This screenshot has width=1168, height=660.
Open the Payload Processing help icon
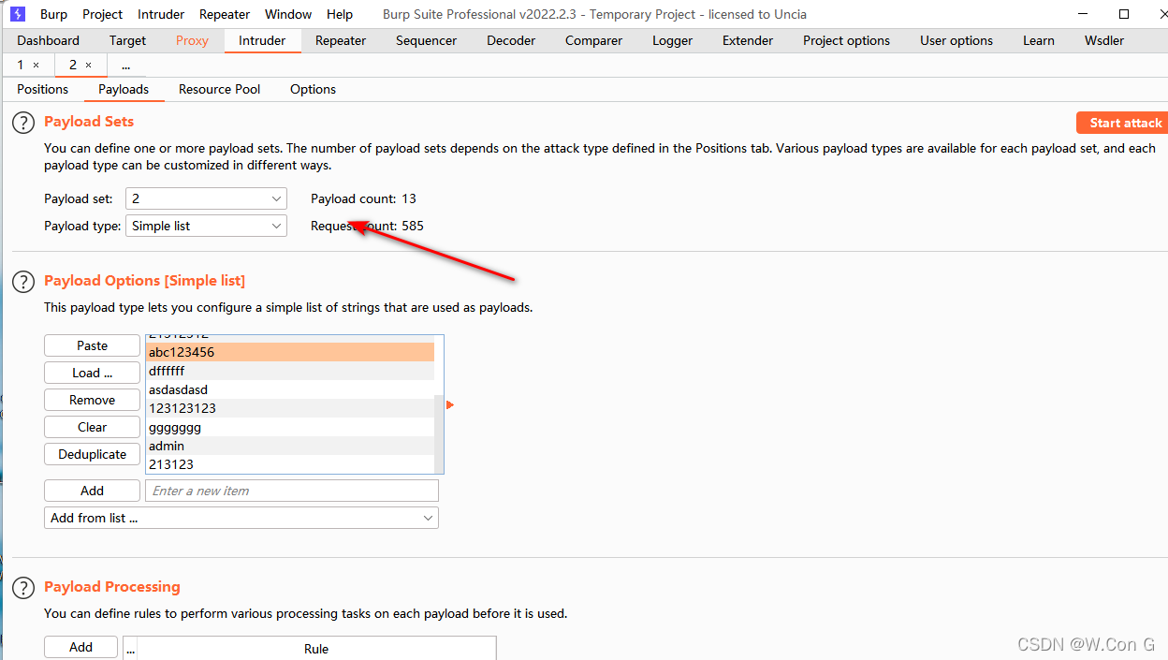coord(23,588)
